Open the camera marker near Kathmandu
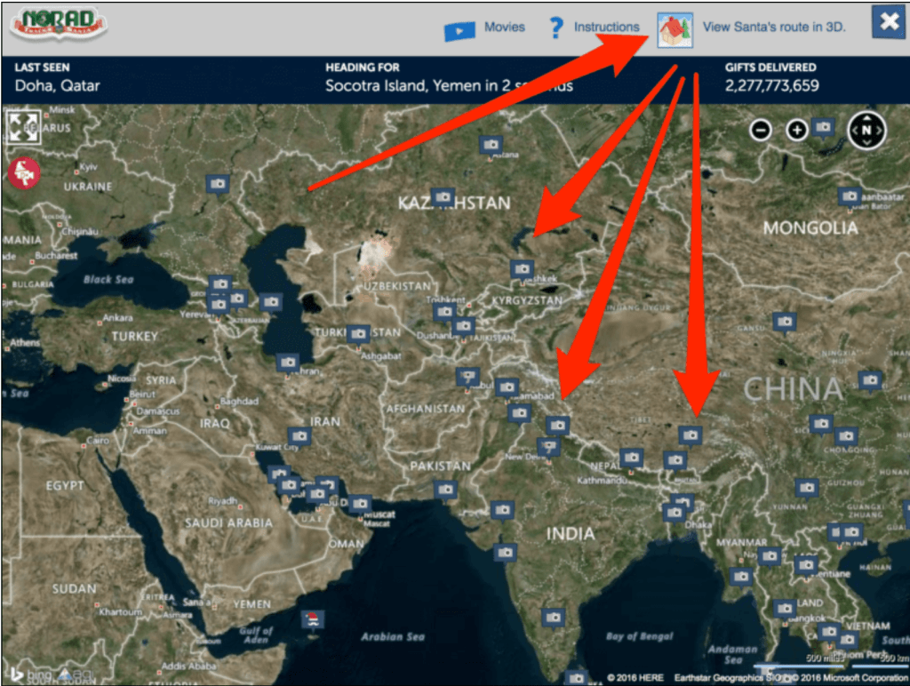The height and width of the screenshot is (686, 910). [x=632, y=458]
